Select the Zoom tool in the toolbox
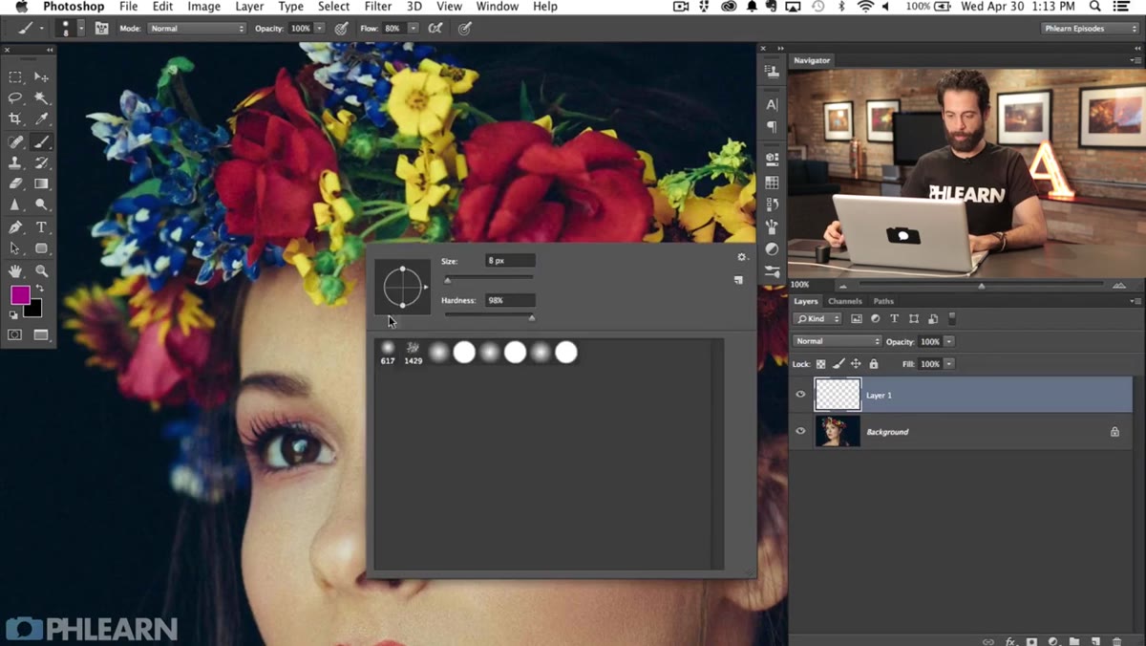 41,271
